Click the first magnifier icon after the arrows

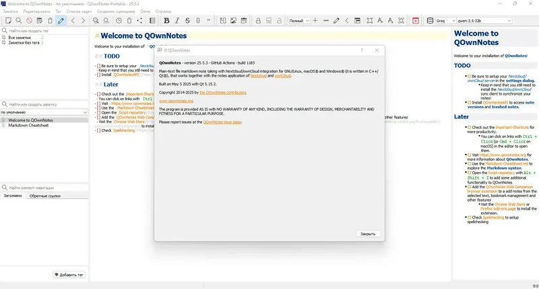[x=96, y=21]
